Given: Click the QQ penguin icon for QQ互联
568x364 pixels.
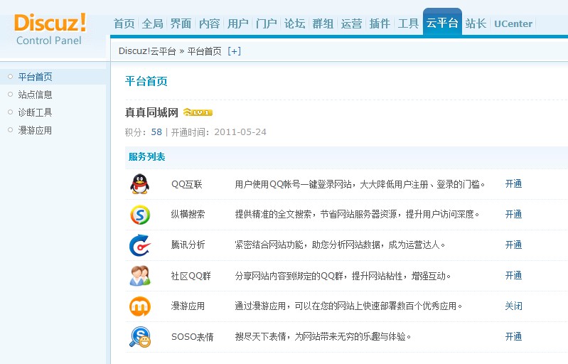Looking at the screenshot, I should point(139,184).
